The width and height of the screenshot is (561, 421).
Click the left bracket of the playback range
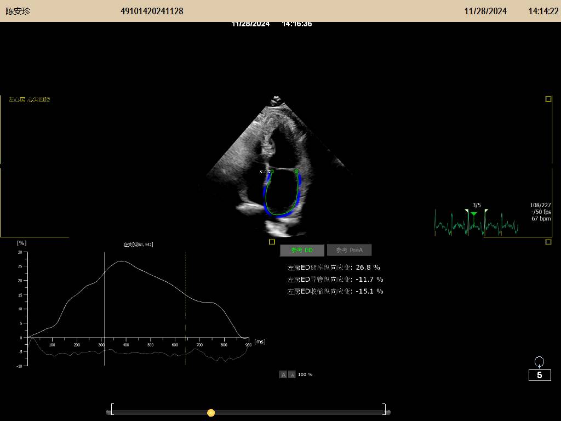[112, 409]
